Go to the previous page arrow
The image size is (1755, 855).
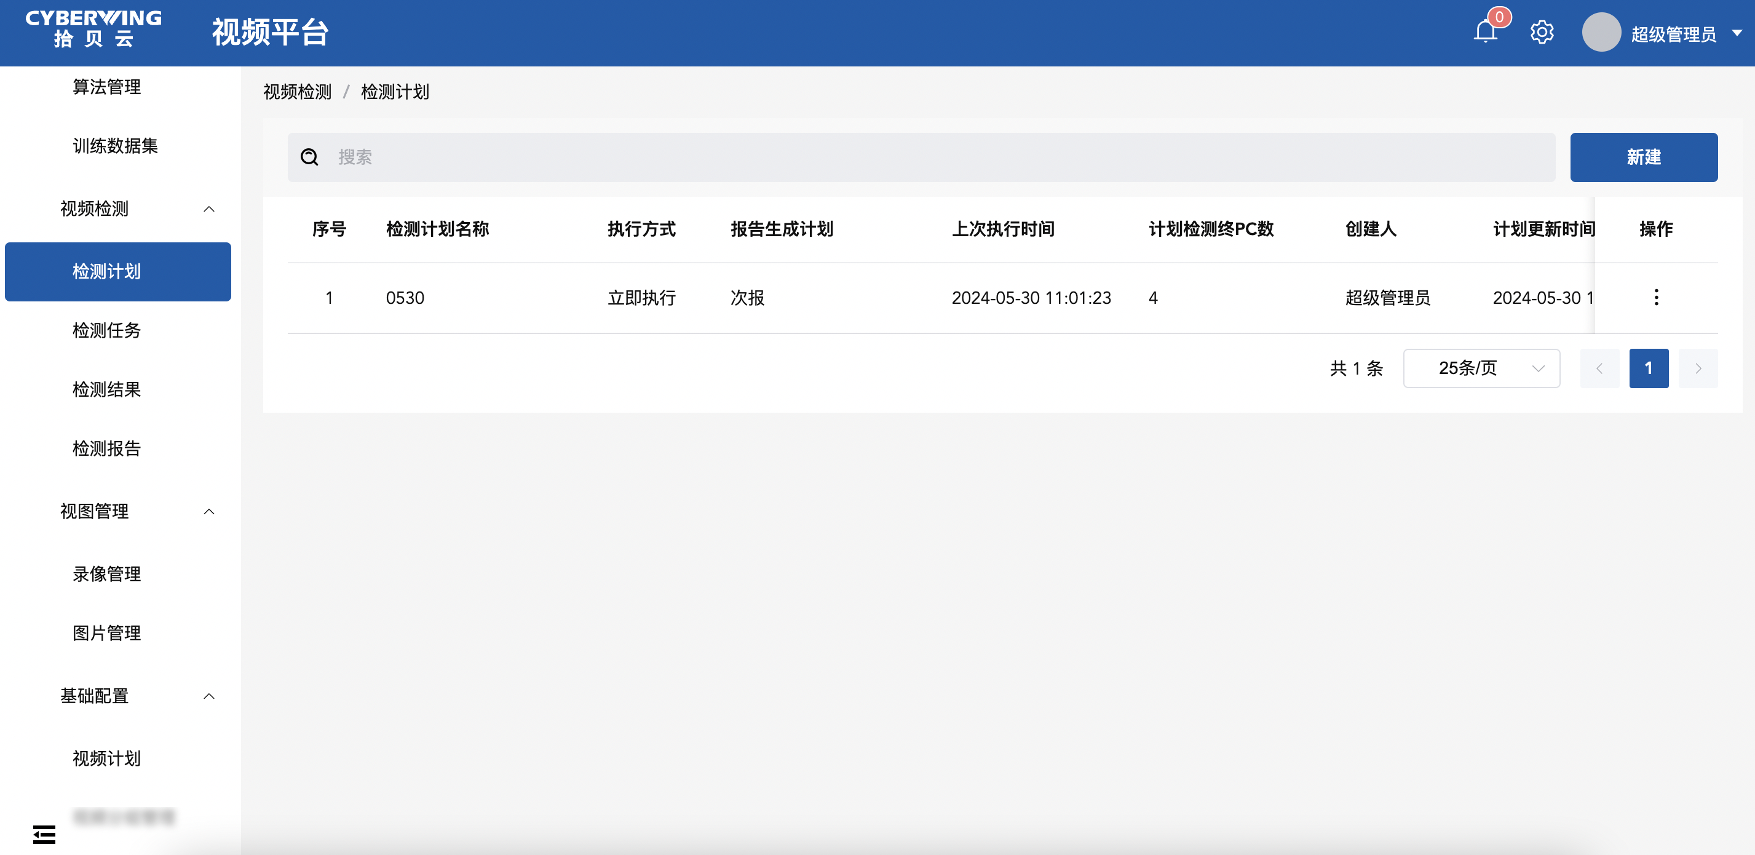click(1599, 368)
